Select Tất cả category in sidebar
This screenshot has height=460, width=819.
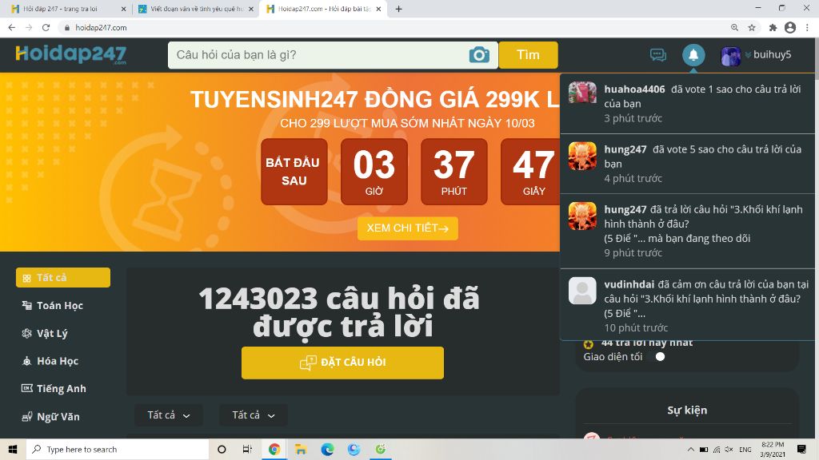pos(63,277)
